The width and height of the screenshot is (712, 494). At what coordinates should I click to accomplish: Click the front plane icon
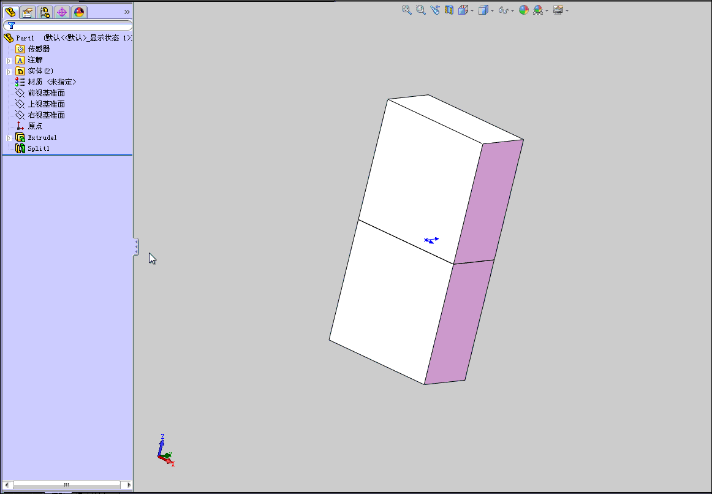click(20, 93)
